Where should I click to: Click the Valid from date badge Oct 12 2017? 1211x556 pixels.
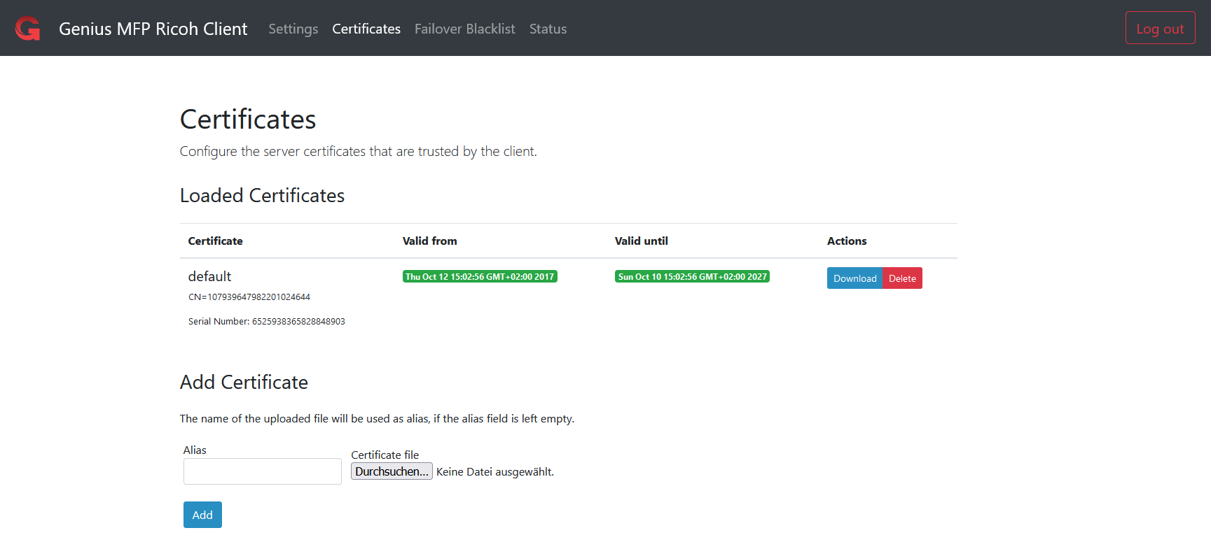(480, 277)
